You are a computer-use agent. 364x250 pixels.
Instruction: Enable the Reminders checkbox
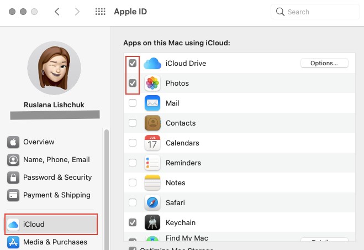133,163
